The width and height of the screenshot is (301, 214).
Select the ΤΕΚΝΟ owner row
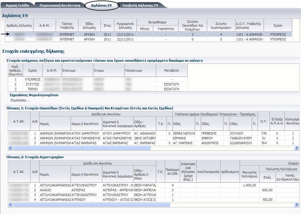click(32, 89)
